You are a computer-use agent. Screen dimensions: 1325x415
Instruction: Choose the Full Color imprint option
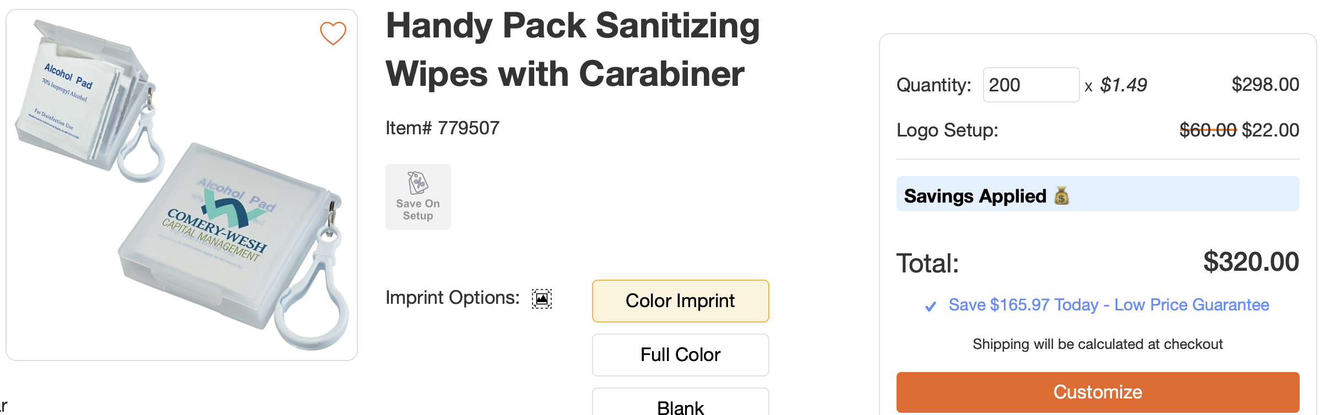680,355
